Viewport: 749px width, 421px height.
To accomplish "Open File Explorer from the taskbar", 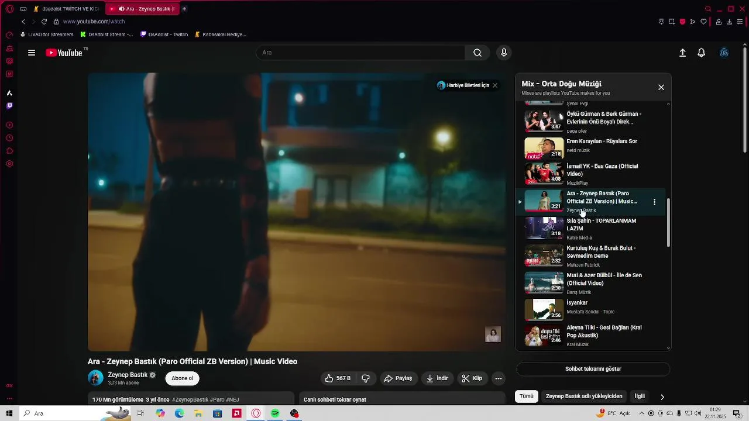I will [x=198, y=413].
